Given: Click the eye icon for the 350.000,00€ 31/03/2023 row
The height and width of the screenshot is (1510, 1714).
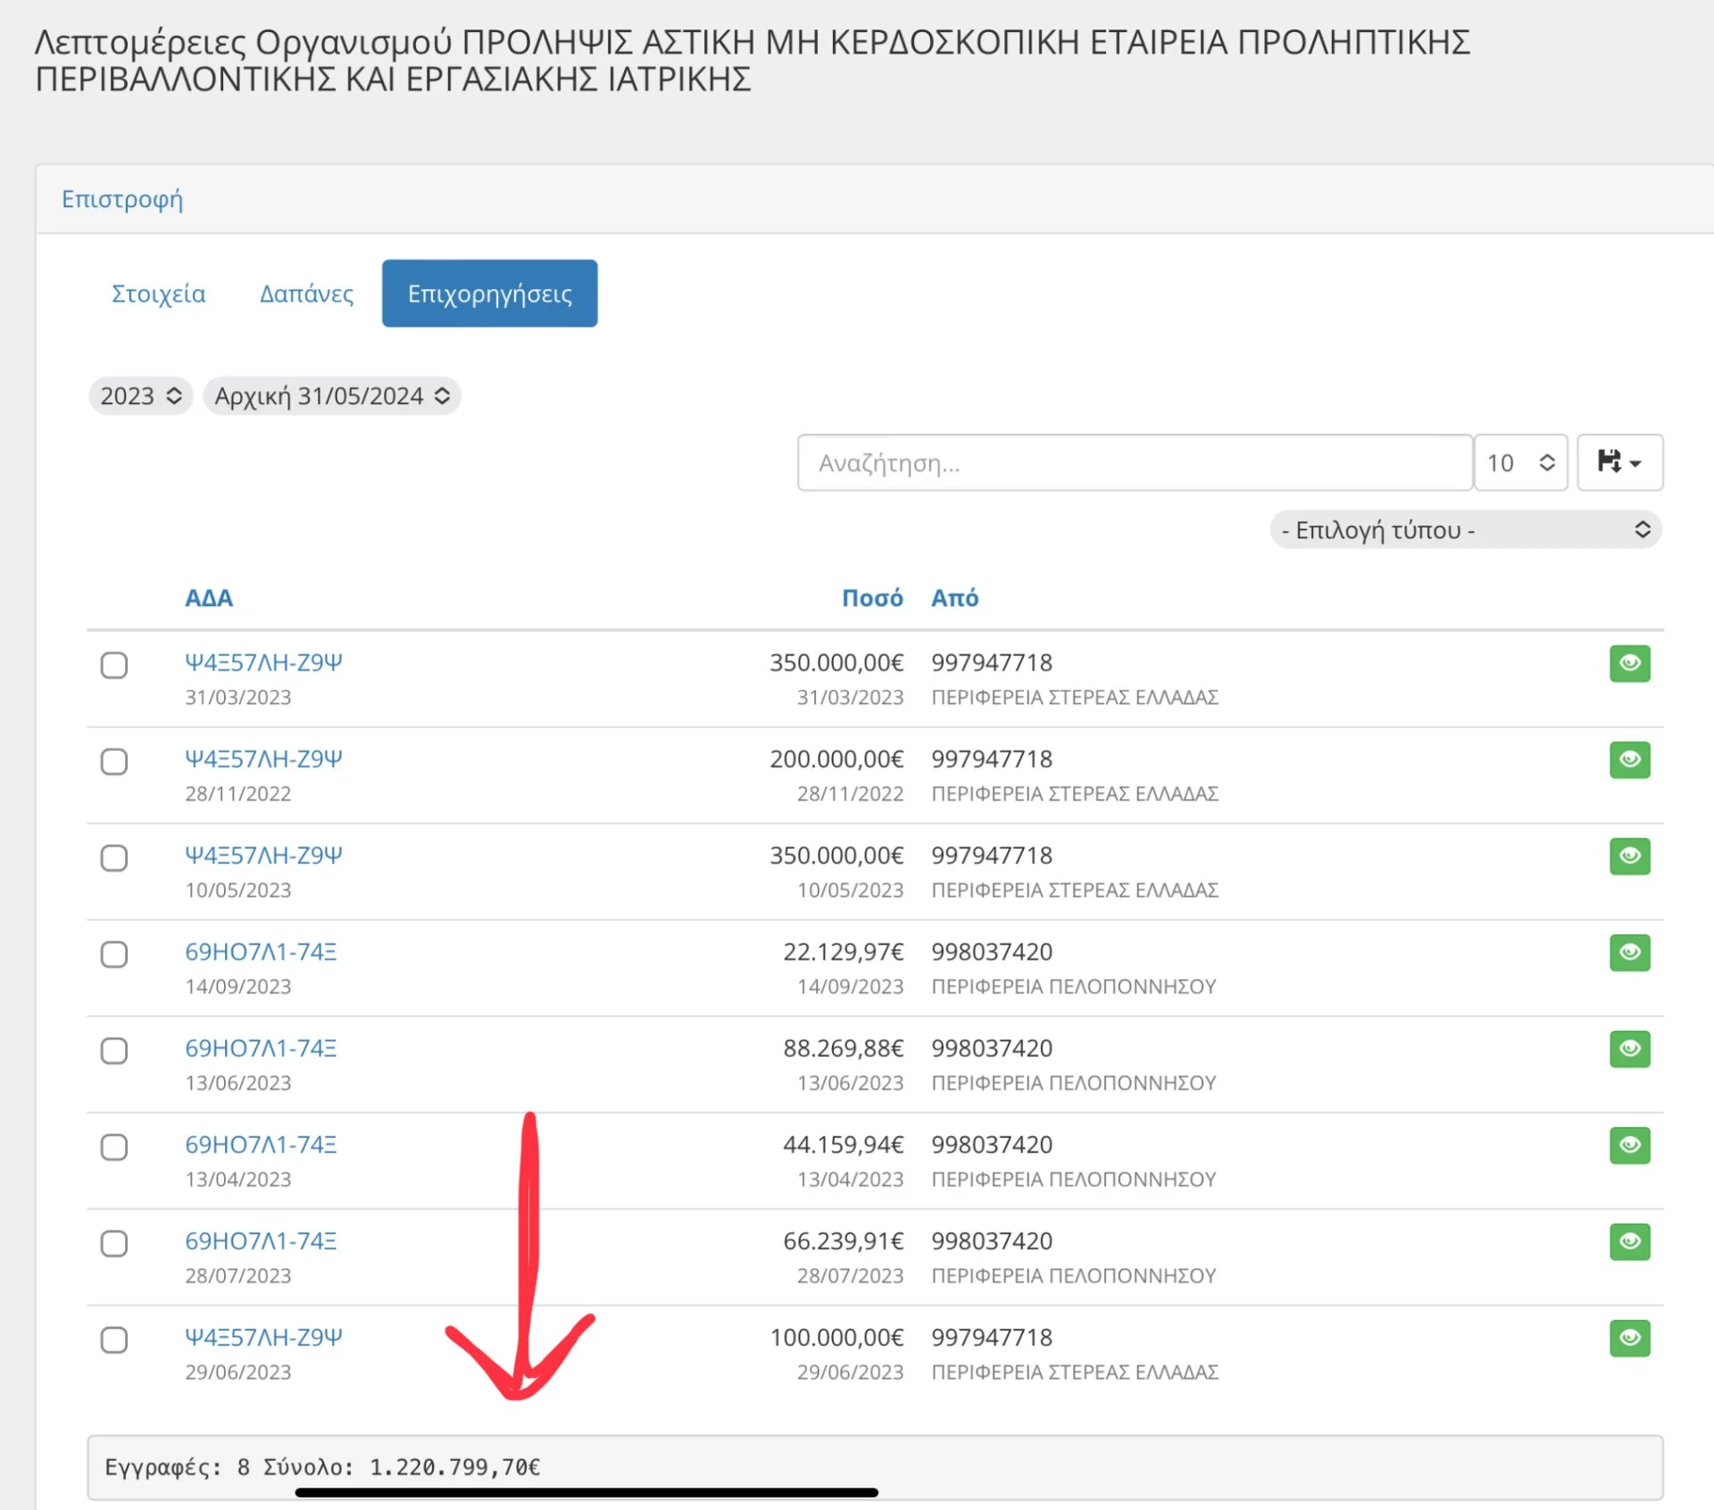Looking at the screenshot, I should tap(1629, 663).
